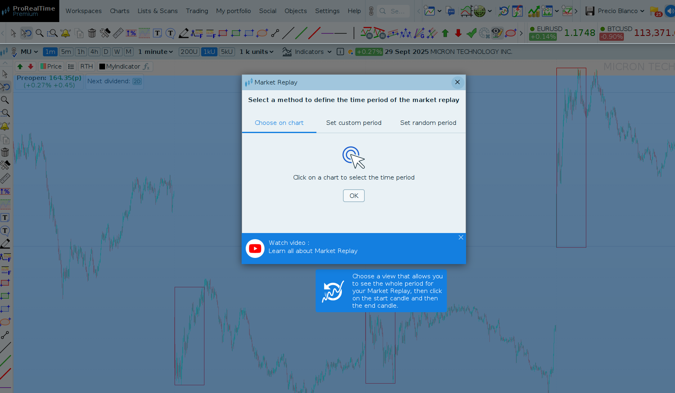Click the trash bin icon in top toolbar
This screenshot has height=393, width=675.
(x=92, y=33)
